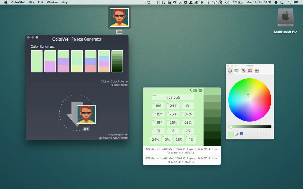
Task: Open the Window menu
Action: (x=52, y=2)
